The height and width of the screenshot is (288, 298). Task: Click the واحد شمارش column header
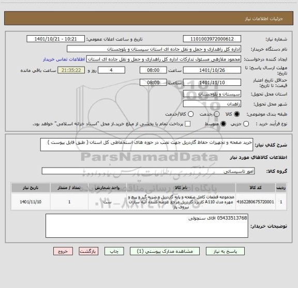tap(107, 188)
